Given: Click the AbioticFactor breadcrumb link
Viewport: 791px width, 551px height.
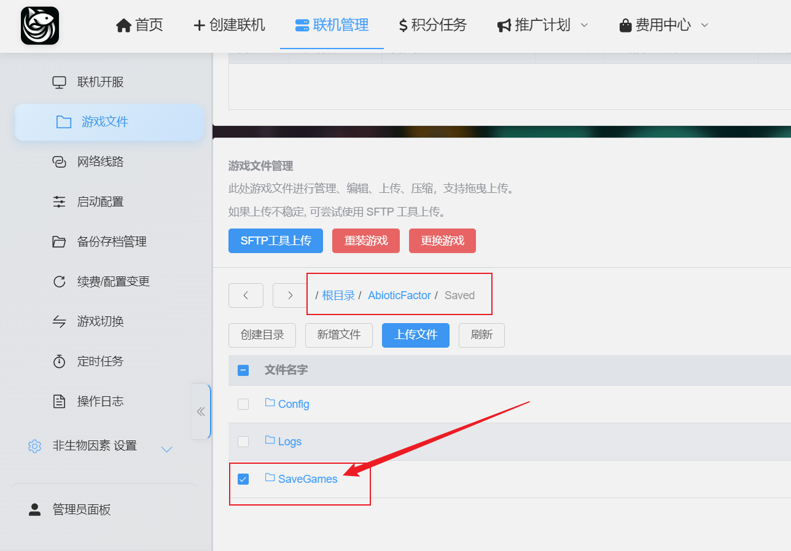Looking at the screenshot, I should 399,295.
